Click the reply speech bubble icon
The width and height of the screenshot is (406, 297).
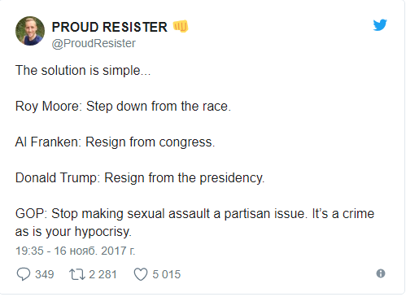pos(24,274)
